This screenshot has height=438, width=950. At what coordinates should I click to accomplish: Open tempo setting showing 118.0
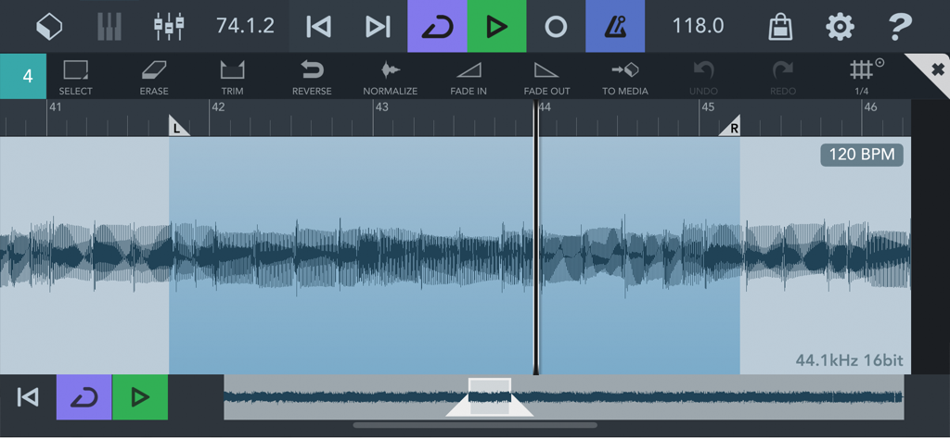click(698, 26)
